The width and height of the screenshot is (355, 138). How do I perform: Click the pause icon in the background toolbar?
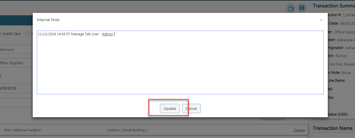tap(302, 8)
